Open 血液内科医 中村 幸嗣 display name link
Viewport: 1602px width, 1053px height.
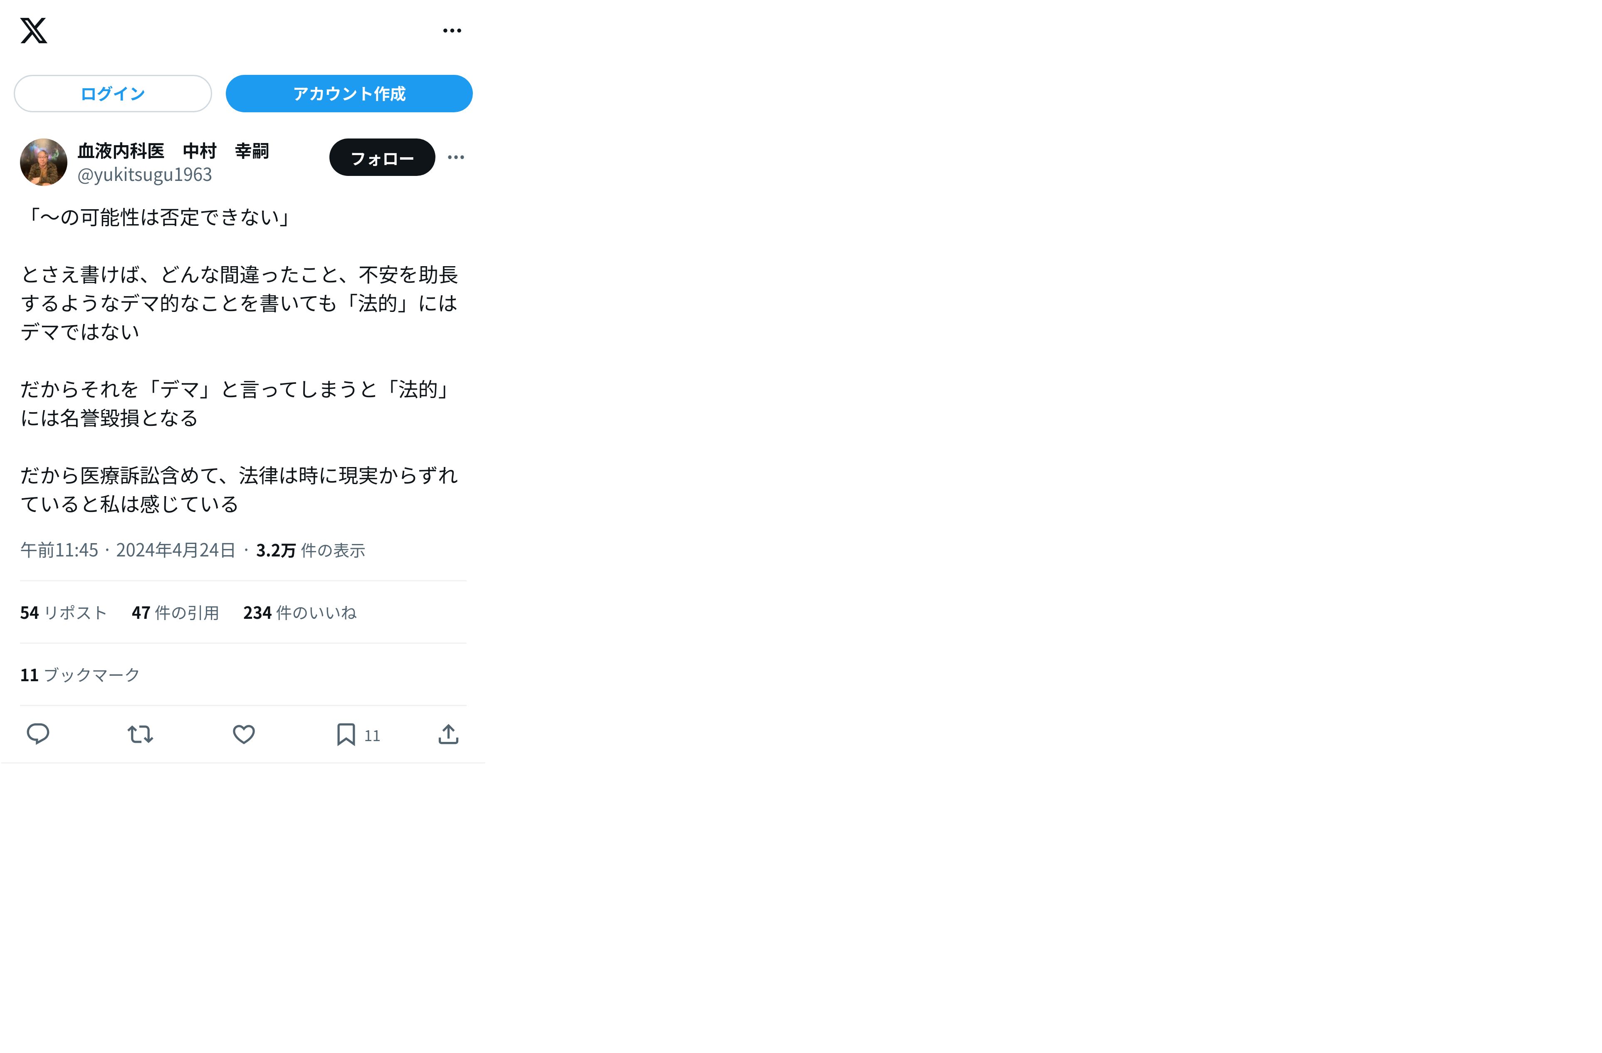tap(173, 151)
